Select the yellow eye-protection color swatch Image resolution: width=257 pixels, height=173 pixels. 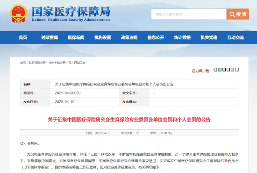coord(215,70)
